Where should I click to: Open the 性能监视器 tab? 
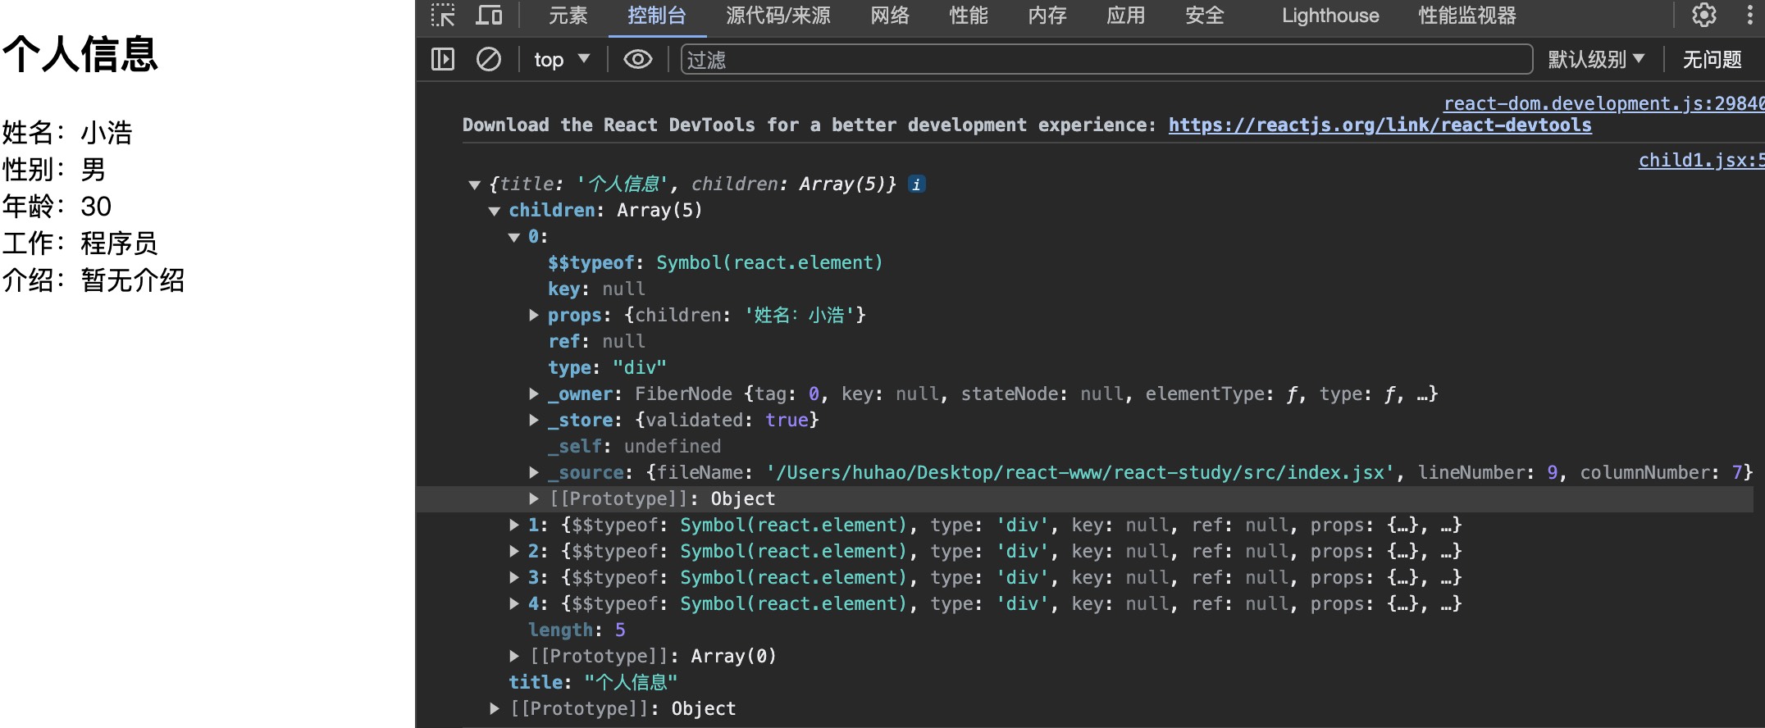(1467, 16)
